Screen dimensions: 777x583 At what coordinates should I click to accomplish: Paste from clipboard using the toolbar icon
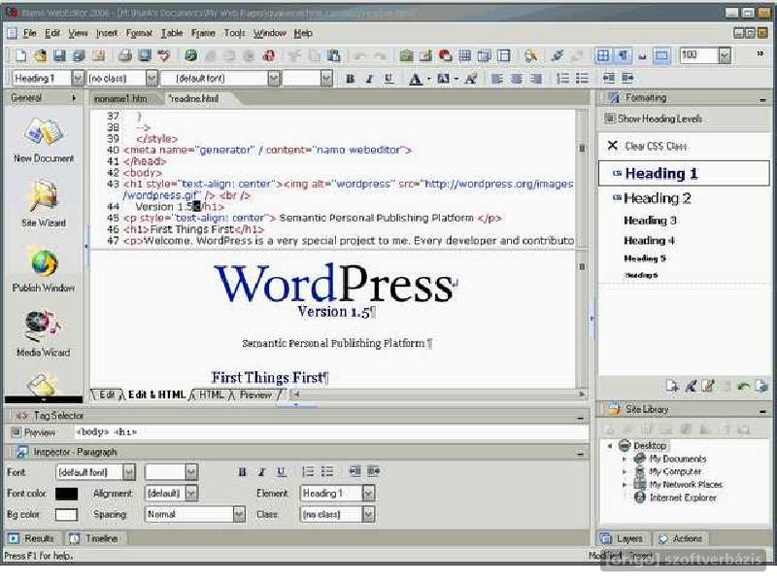tap(334, 55)
